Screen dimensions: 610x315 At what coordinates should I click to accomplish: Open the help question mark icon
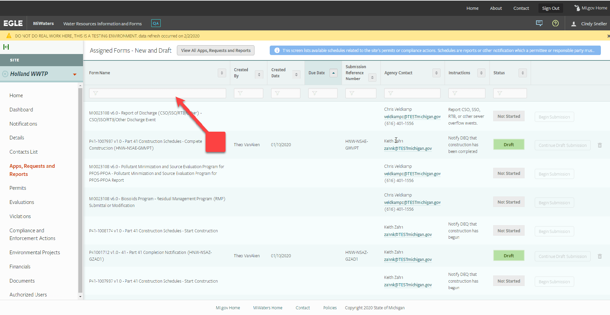pyautogui.click(x=555, y=23)
